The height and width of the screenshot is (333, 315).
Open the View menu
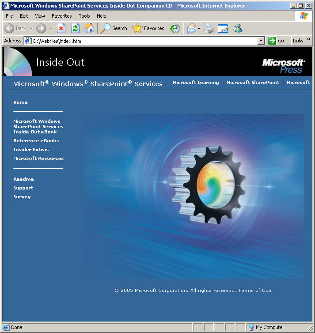tap(40, 16)
